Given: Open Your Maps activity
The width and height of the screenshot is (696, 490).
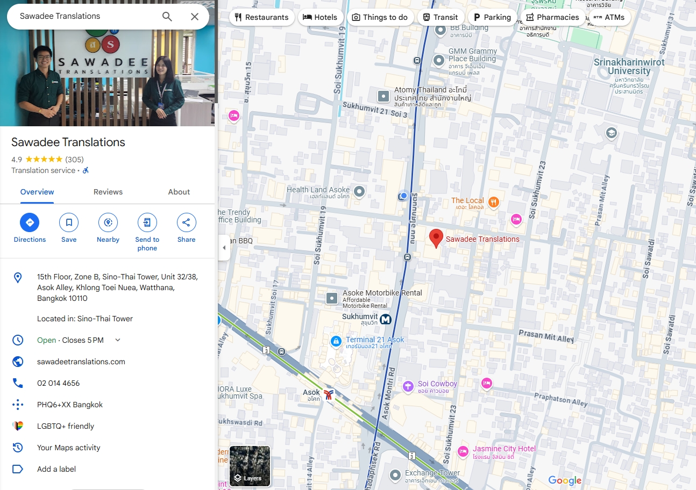Looking at the screenshot, I should point(69,448).
